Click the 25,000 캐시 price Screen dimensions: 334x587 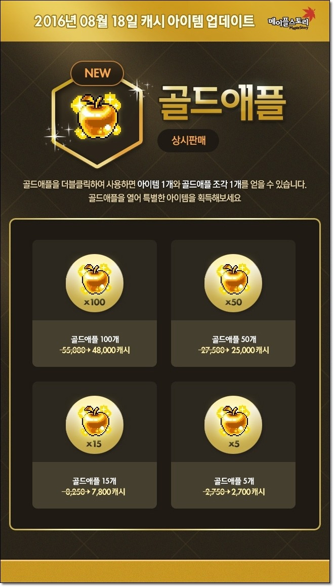(x=249, y=350)
